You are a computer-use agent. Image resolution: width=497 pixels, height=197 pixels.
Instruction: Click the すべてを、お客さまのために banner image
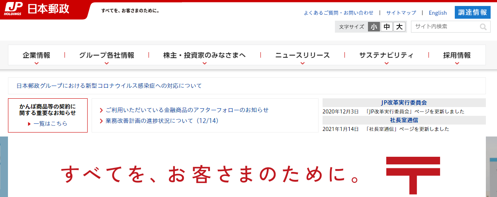[247, 167]
